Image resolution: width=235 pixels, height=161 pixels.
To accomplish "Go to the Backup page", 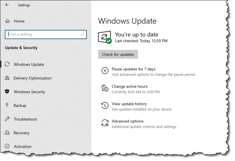I will [20, 106].
